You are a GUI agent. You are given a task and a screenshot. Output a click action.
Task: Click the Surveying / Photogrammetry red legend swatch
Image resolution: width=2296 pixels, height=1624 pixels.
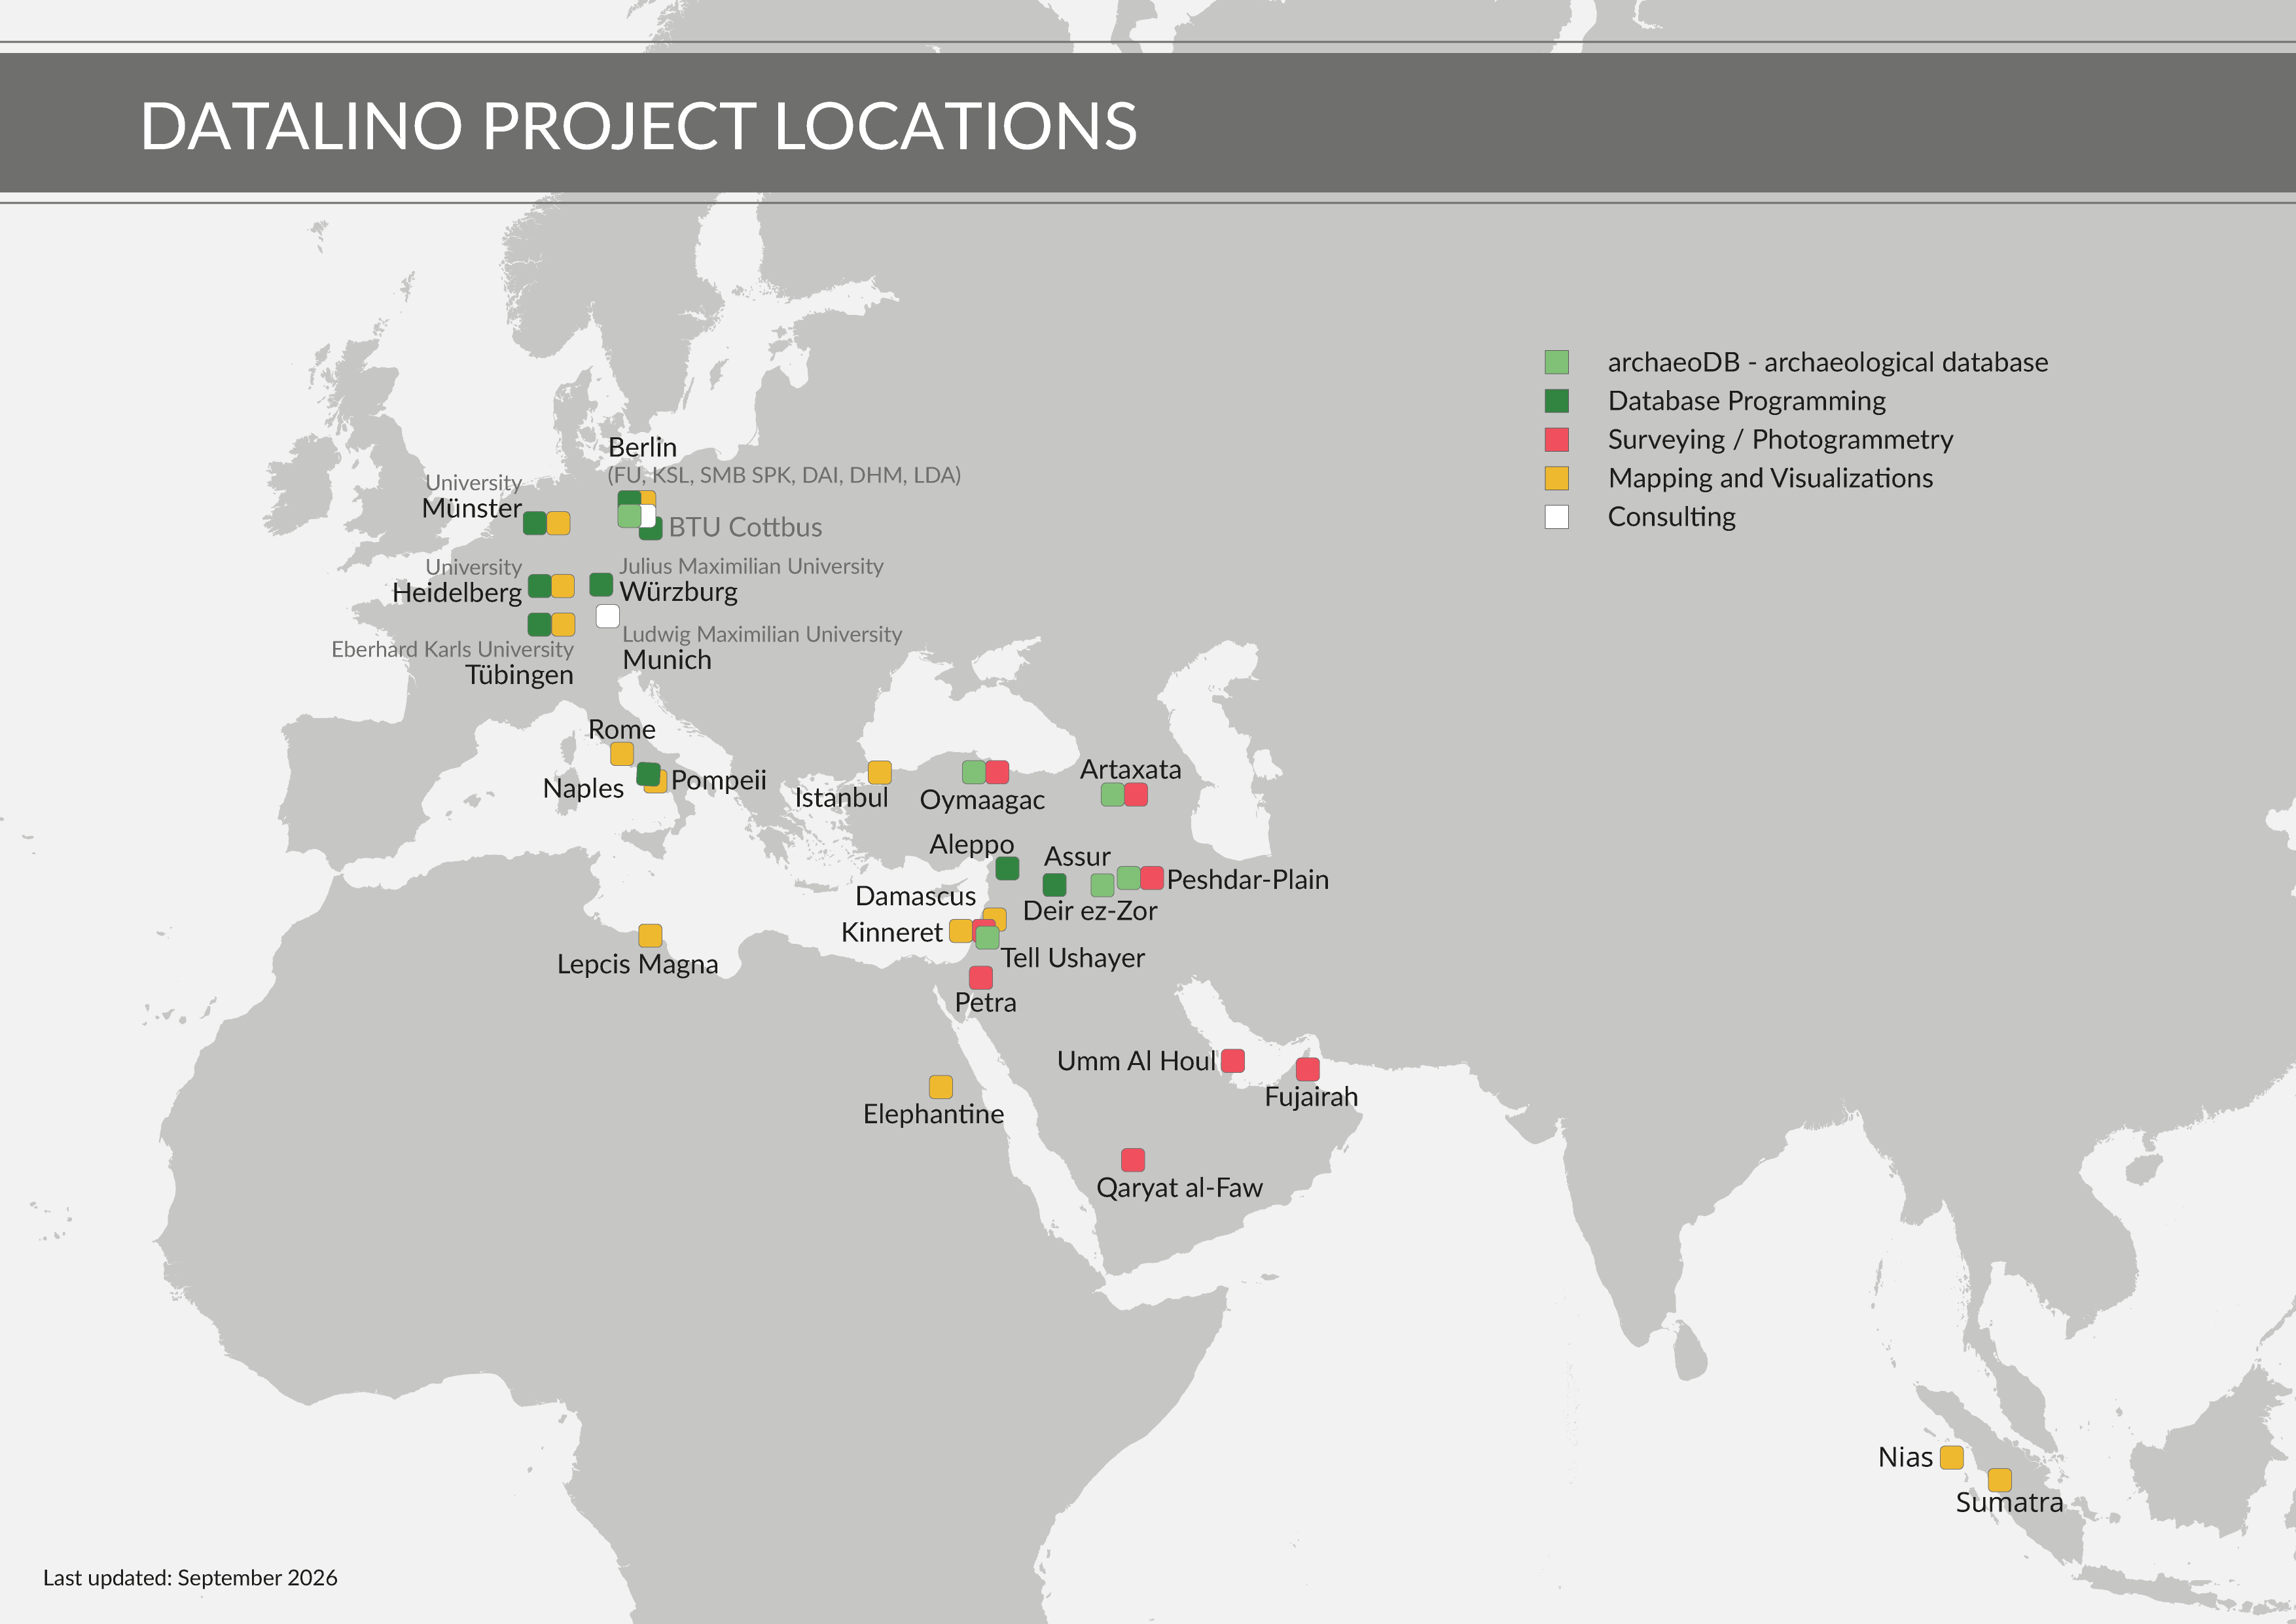click(x=1556, y=440)
